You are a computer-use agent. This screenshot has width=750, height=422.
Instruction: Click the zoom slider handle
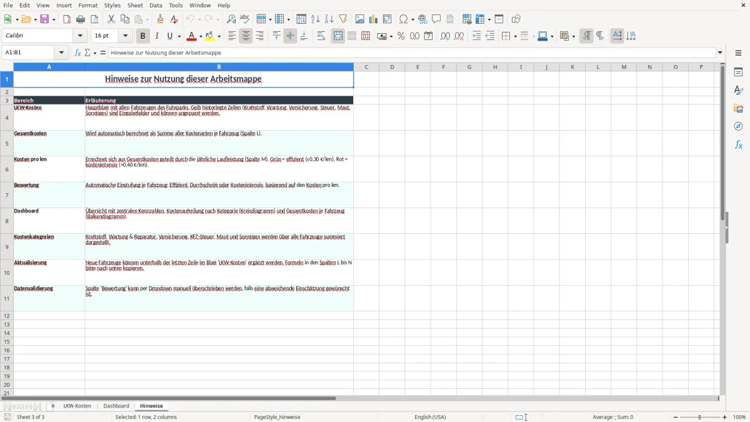click(x=699, y=417)
